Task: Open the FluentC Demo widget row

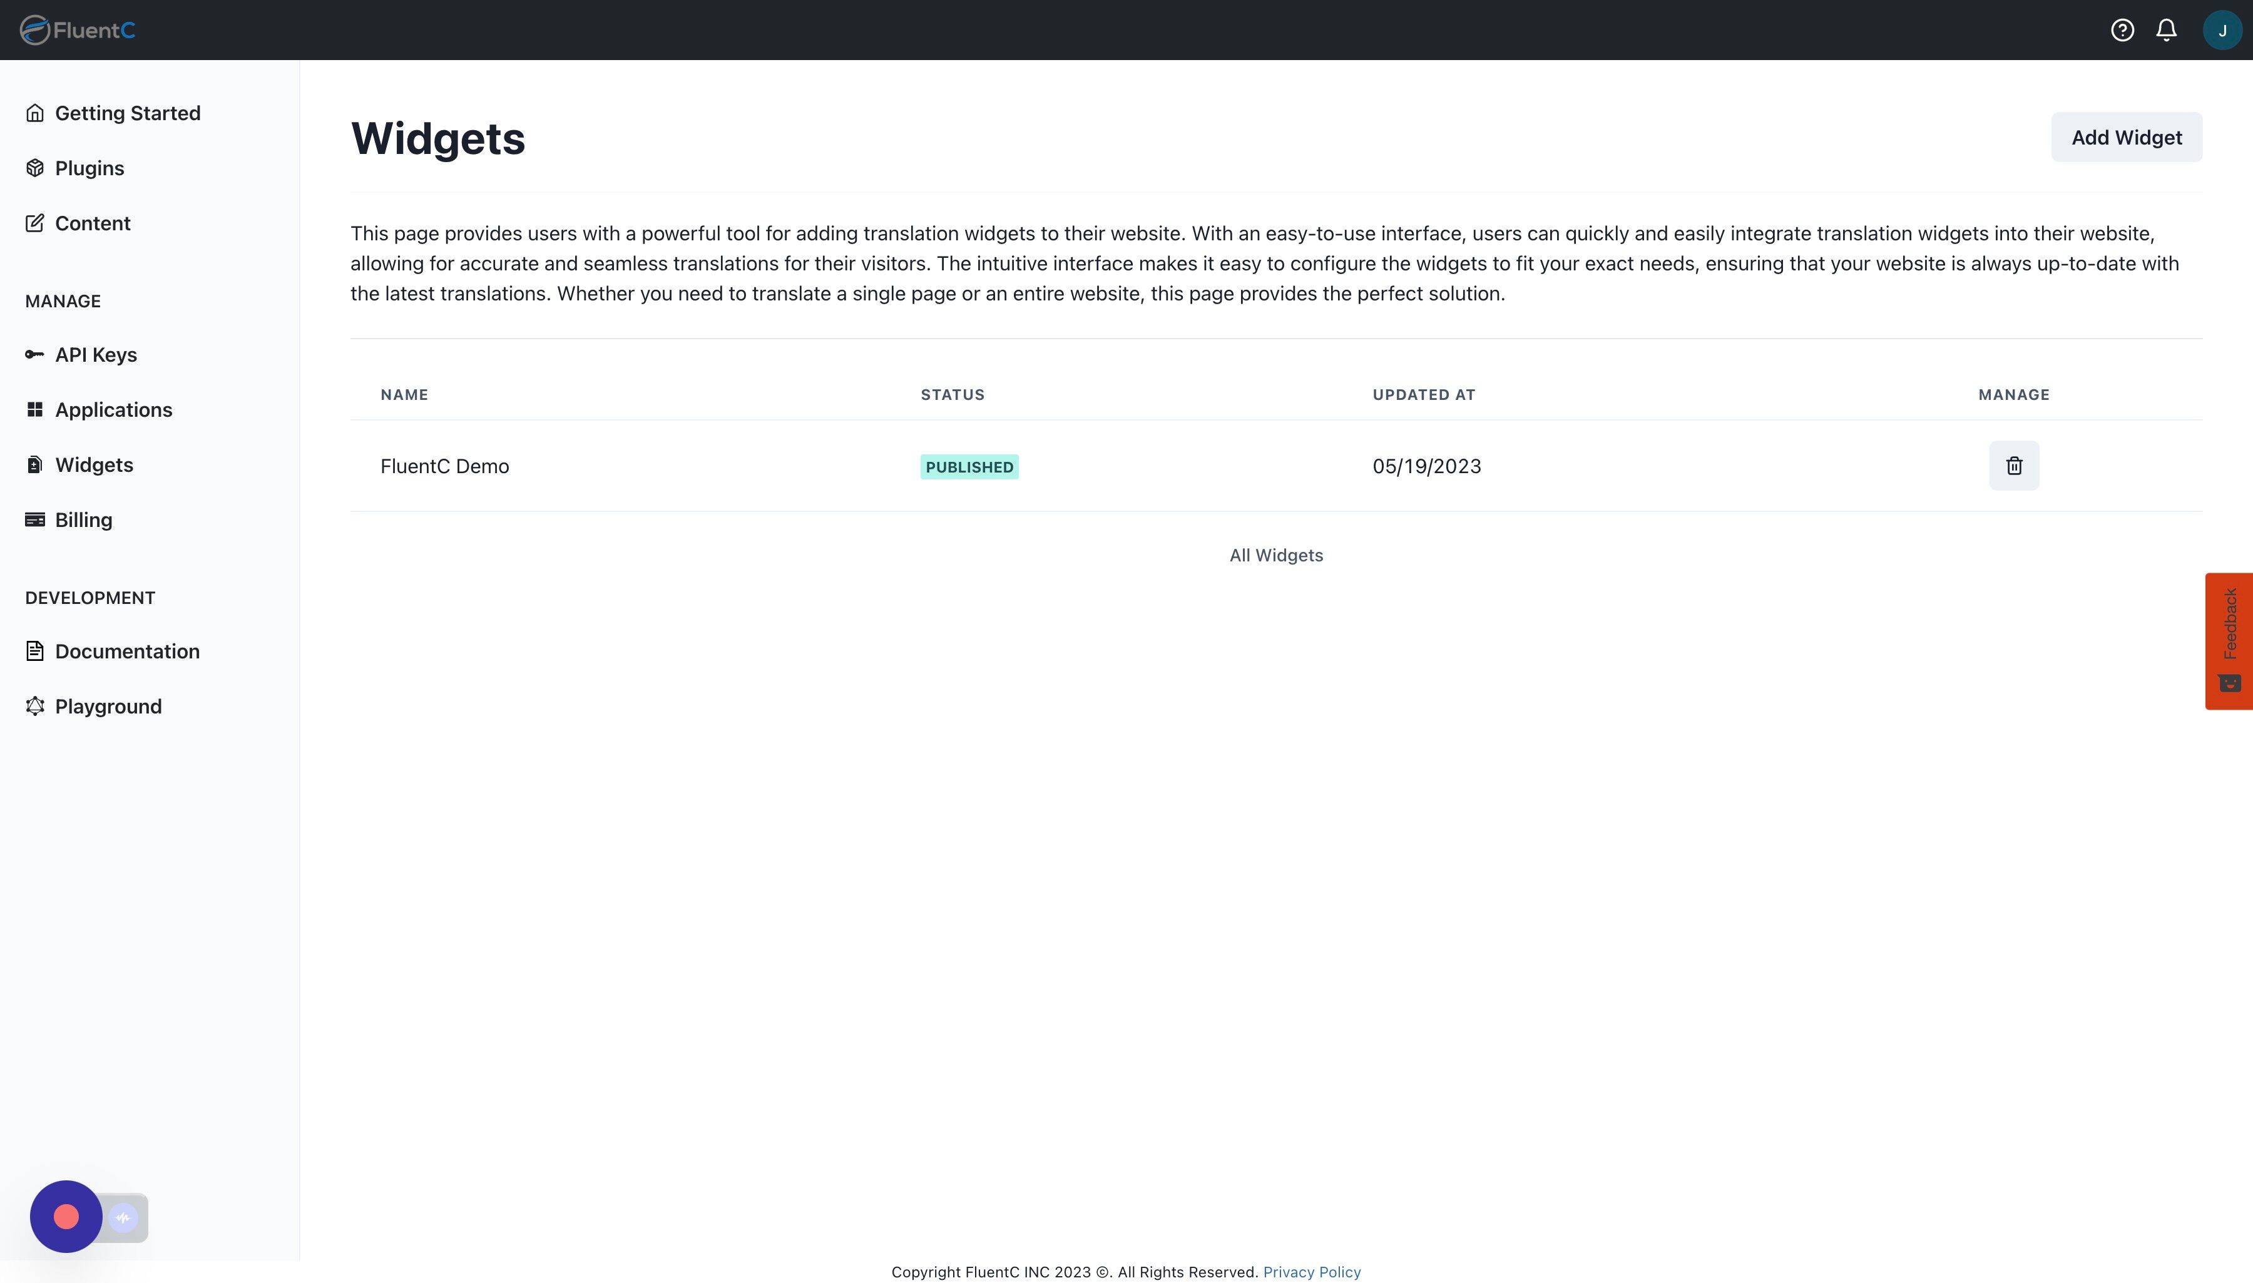Action: click(x=444, y=466)
